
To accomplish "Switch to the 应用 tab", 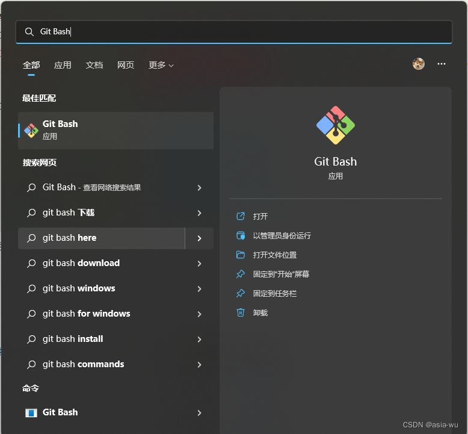I will click(63, 65).
